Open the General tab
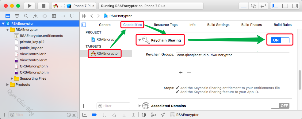Viewport: 302px width, 119px height. pos(105,25)
